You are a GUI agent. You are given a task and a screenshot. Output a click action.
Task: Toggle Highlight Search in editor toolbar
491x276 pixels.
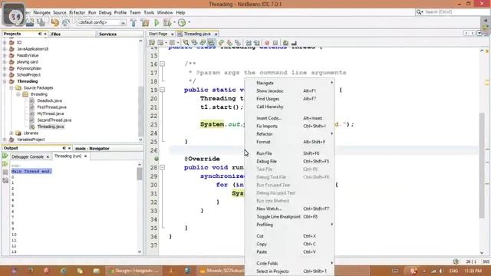[x=212, y=43]
